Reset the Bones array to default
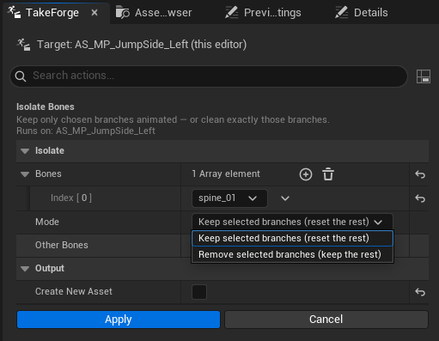 point(420,174)
